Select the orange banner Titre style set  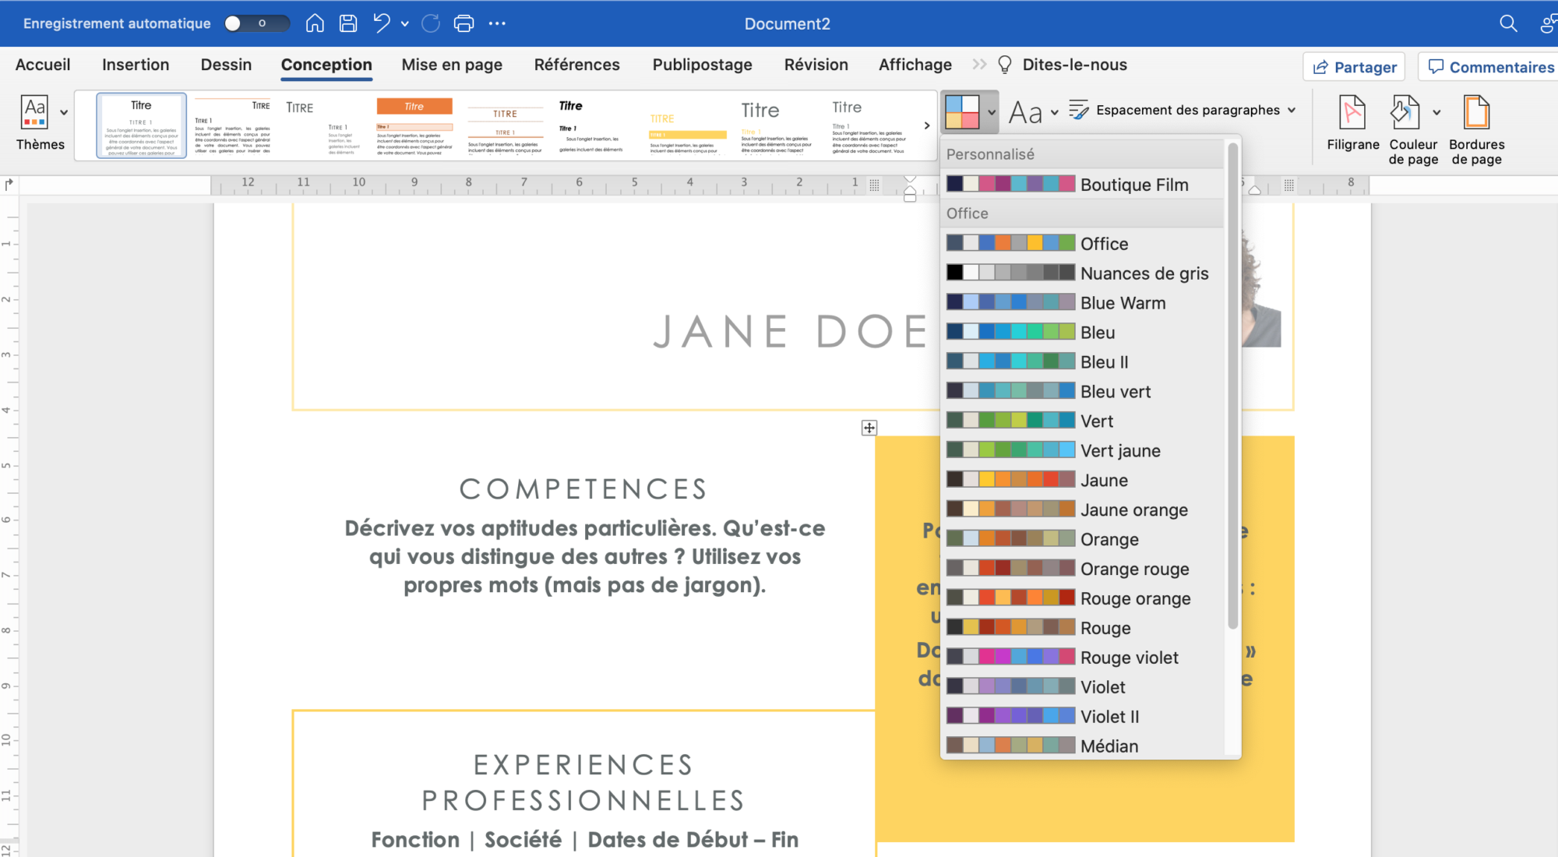414,125
